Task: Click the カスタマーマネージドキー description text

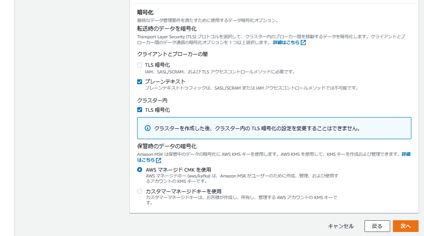Action: pos(241,200)
